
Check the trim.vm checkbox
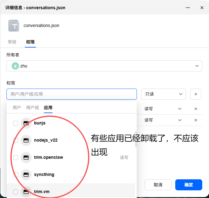[x=16, y=192]
